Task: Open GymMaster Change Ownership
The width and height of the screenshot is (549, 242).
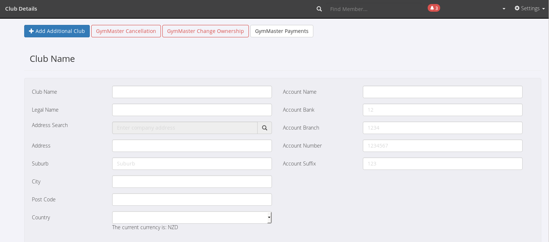Action: tap(205, 31)
